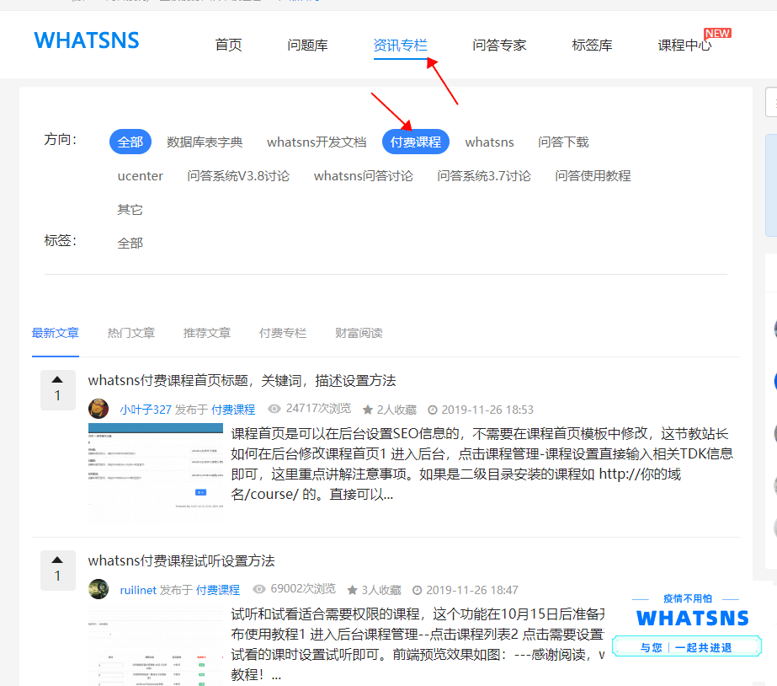Click the WHATSNS 疫情不用怕 banner
Screen dimensions: 777x686
tap(688, 630)
